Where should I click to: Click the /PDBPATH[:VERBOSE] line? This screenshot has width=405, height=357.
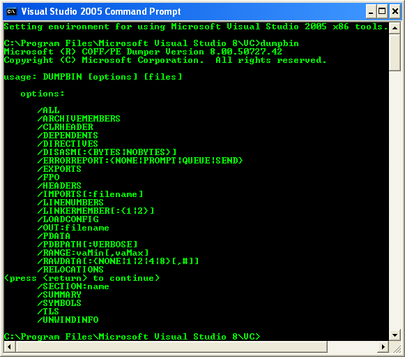pyautogui.click(x=87, y=245)
